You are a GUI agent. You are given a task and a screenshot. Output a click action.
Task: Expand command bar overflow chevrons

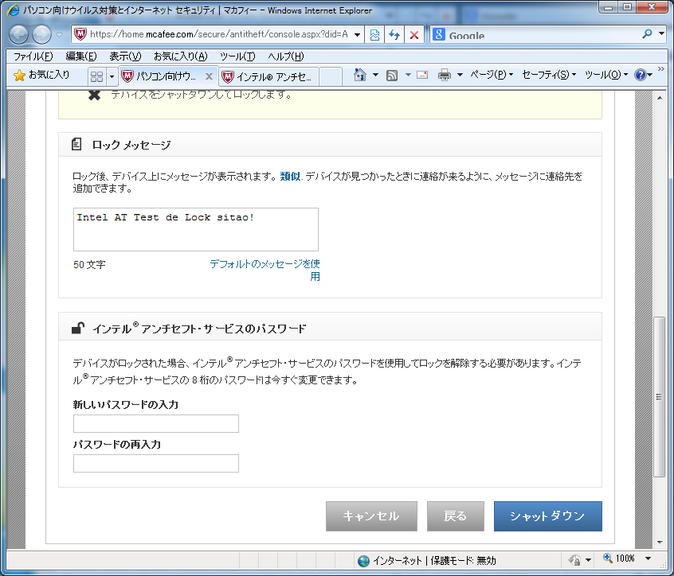pos(661,69)
